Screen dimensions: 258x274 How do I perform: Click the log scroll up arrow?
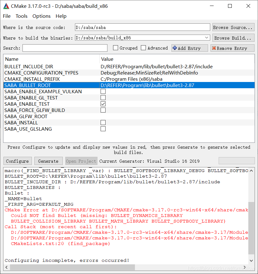[251, 171]
